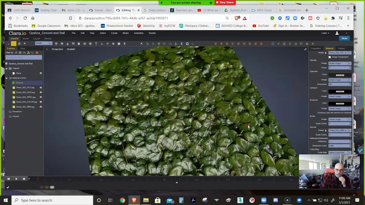Open File Explorer from the taskbar
Image resolution: width=365 pixels, height=205 pixels.
(x=146, y=200)
